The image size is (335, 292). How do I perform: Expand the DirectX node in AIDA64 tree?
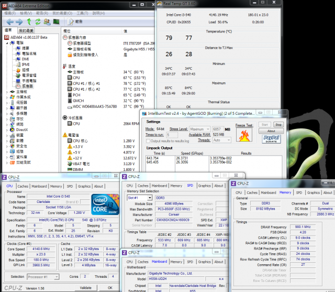(7, 130)
